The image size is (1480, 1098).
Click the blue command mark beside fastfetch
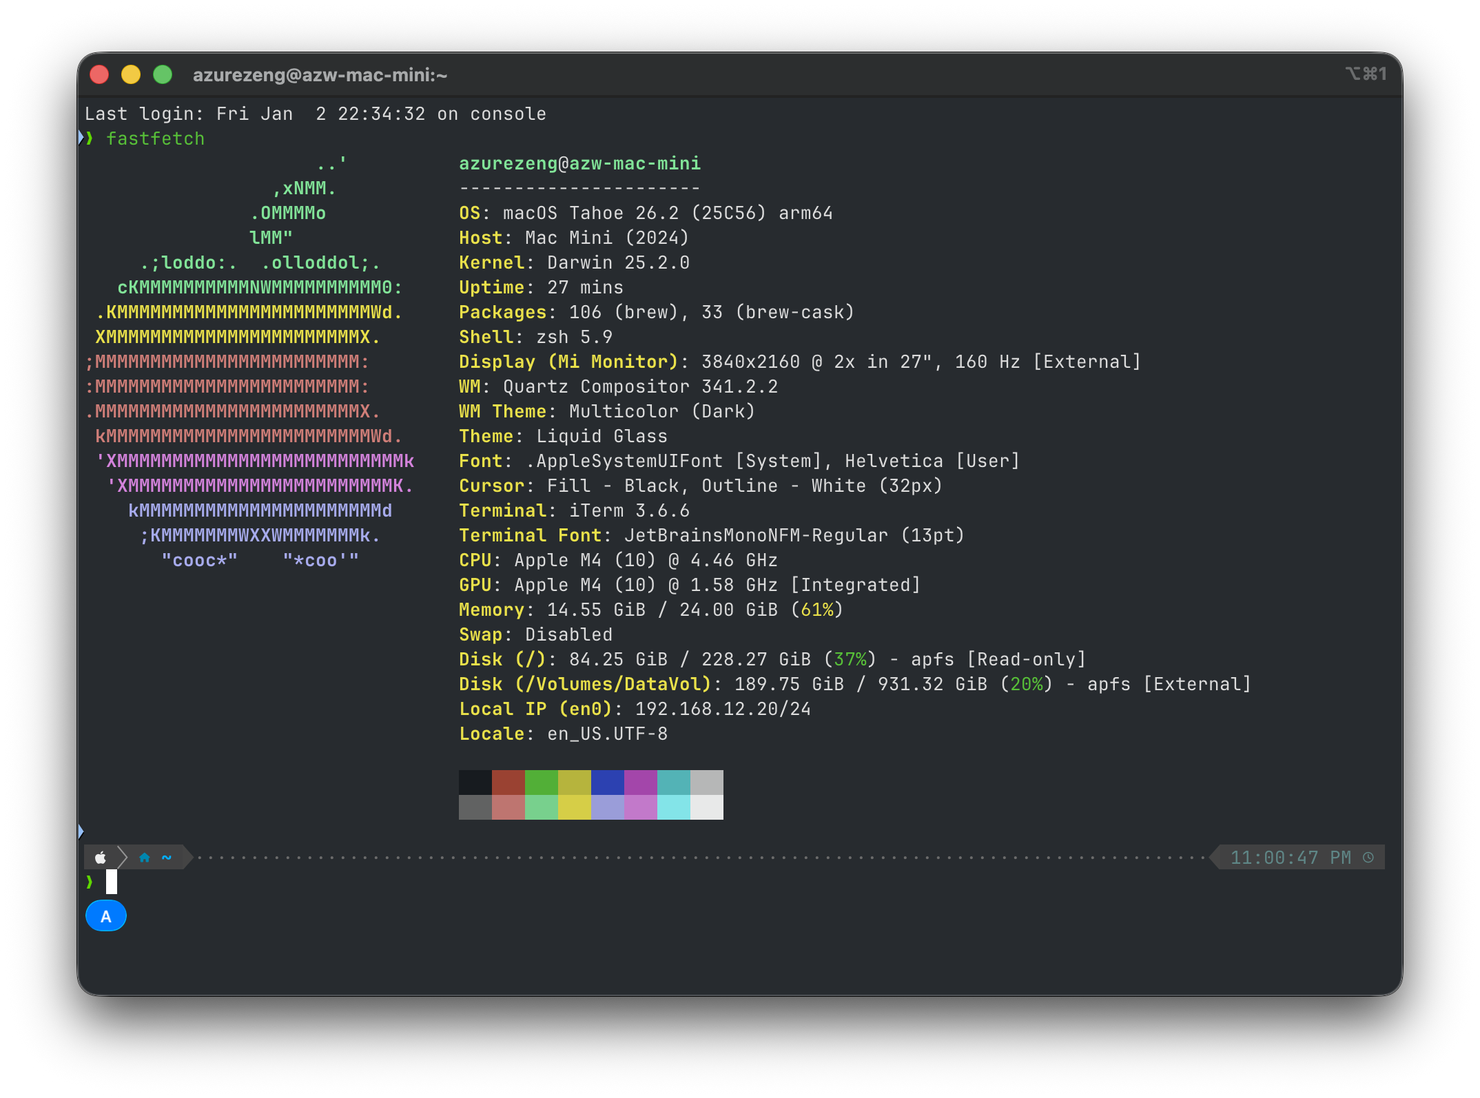pyautogui.click(x=81, y=138)
